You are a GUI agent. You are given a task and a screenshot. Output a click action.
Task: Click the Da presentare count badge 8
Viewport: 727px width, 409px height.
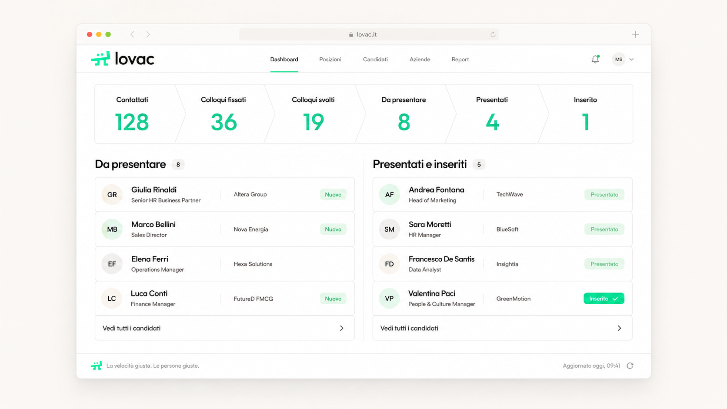(x=178, y=165)
